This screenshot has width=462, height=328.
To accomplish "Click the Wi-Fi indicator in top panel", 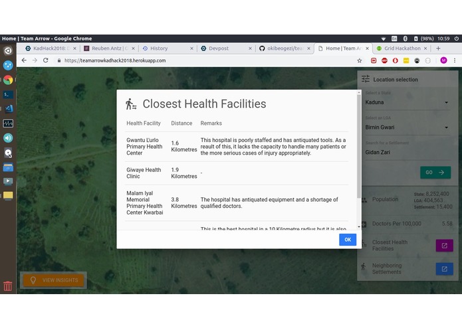I will [384, 39].
